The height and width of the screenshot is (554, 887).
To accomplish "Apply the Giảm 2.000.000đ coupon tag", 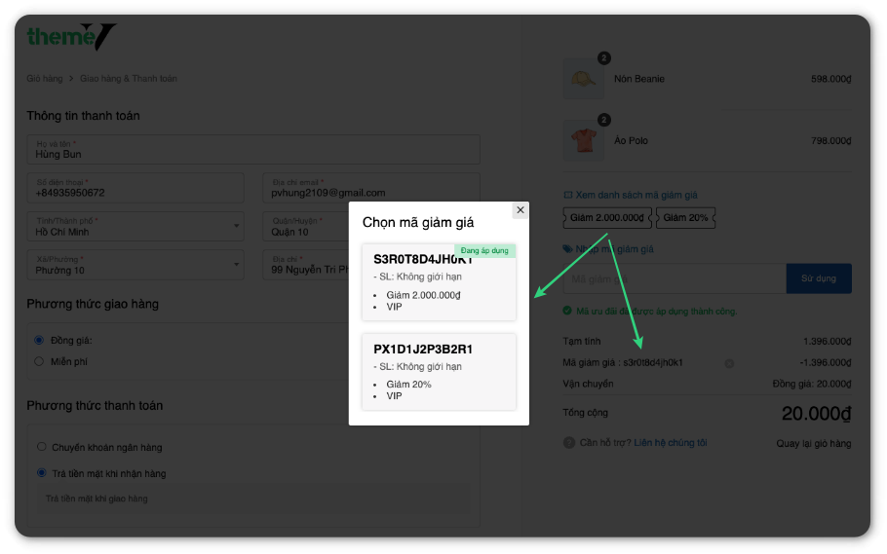I will click(x=607, y=218).
